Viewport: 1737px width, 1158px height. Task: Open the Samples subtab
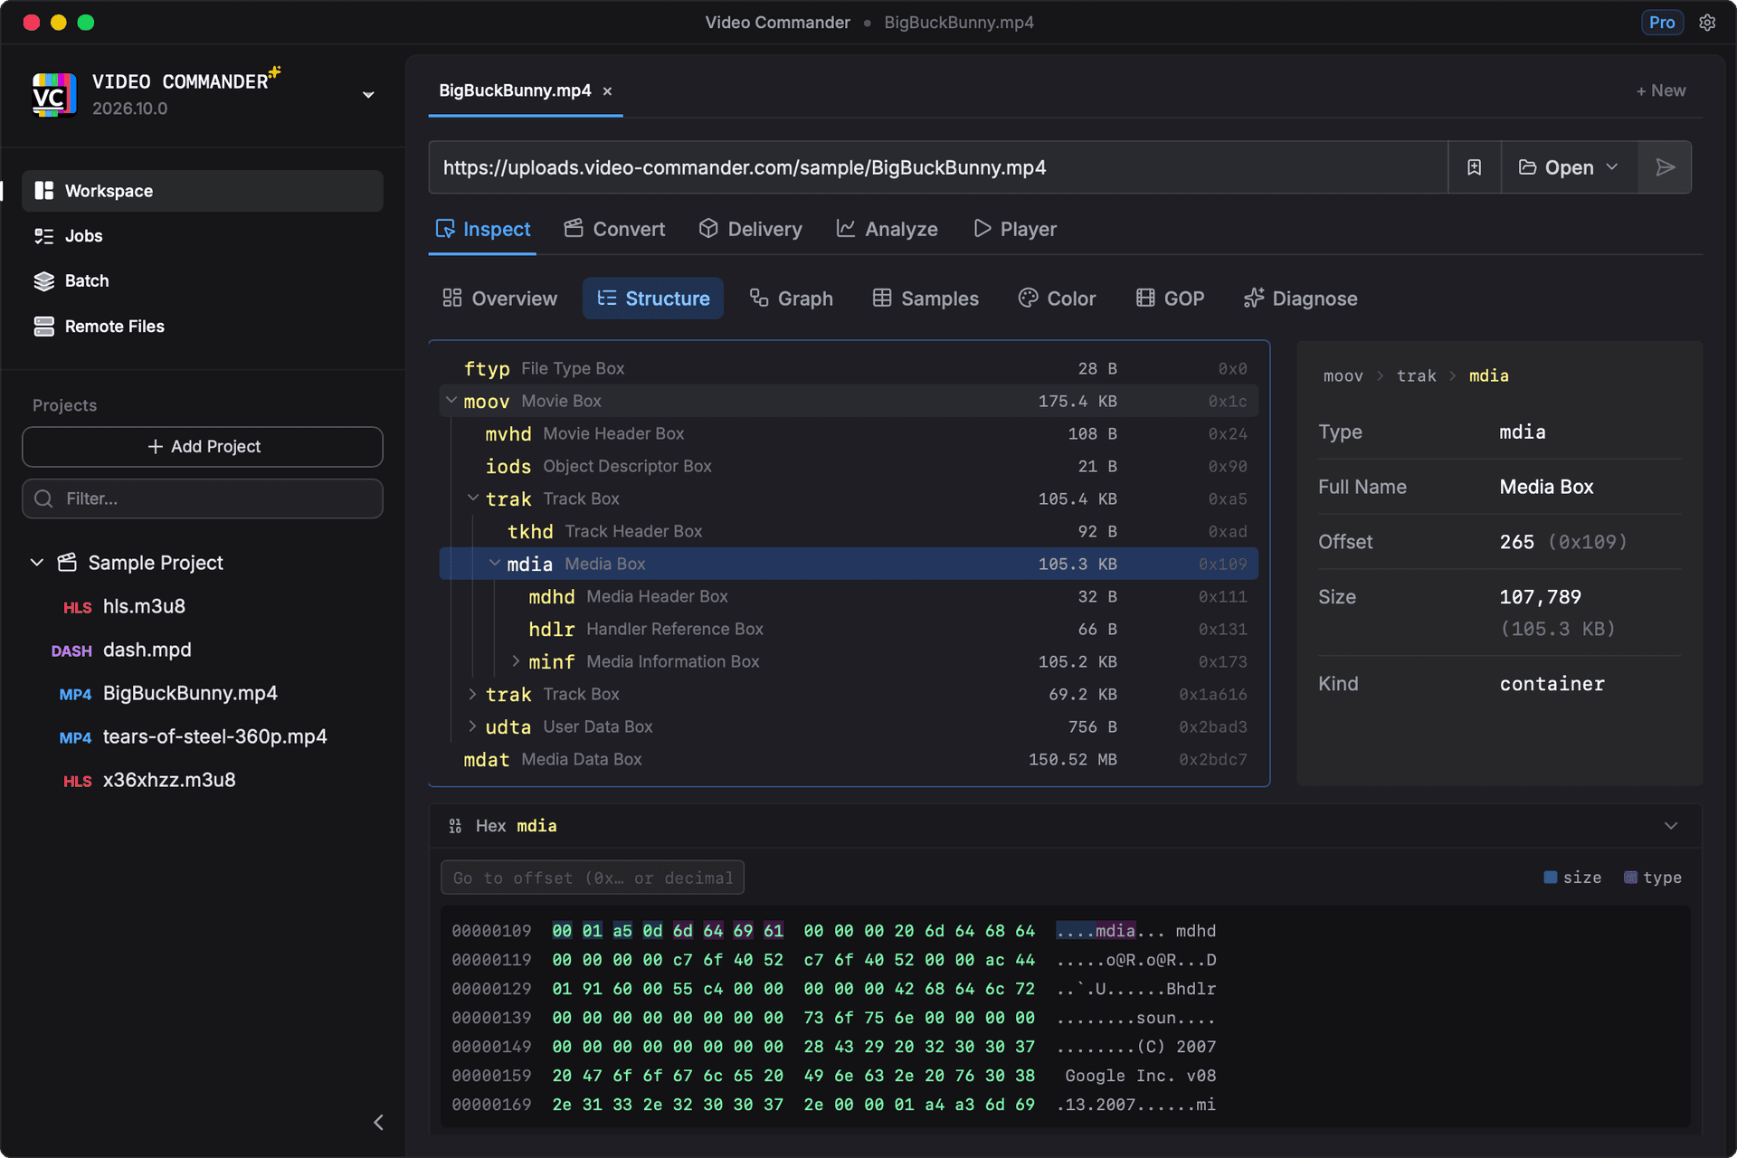pos(925,299)
